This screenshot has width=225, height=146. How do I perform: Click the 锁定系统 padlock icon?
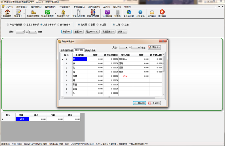[x=152, y=14]
